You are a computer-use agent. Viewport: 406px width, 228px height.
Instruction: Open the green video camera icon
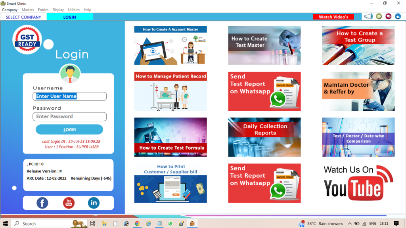[x=379, y=17]
